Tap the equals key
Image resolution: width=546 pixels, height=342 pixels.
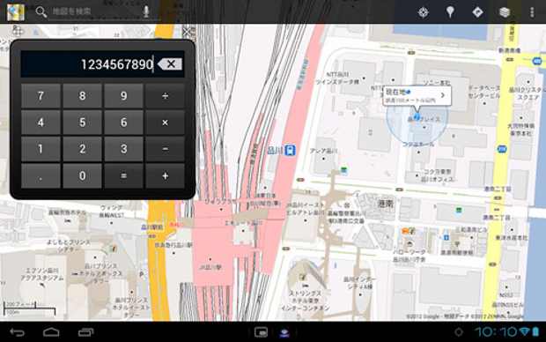tap(123, 175)
